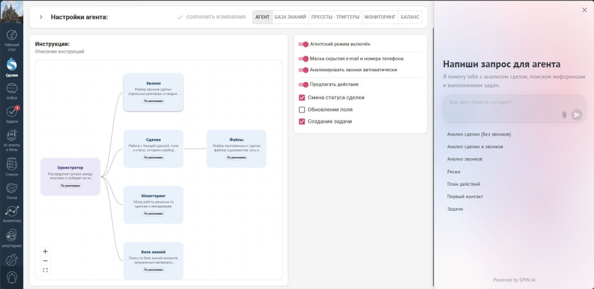Open the imBox chat icon
Image resolution: width=594 pixels, height=289 pixels.
(12, 89)
